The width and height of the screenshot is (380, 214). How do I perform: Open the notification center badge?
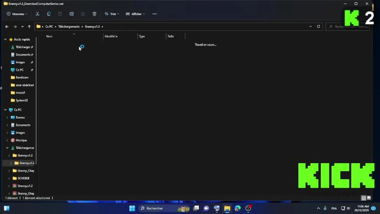[373, 208]
